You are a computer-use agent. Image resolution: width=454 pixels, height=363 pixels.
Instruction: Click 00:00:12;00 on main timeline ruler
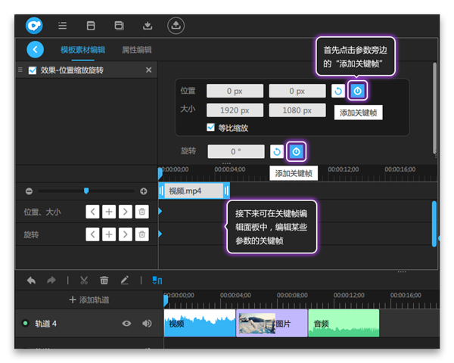coord(349,295)
